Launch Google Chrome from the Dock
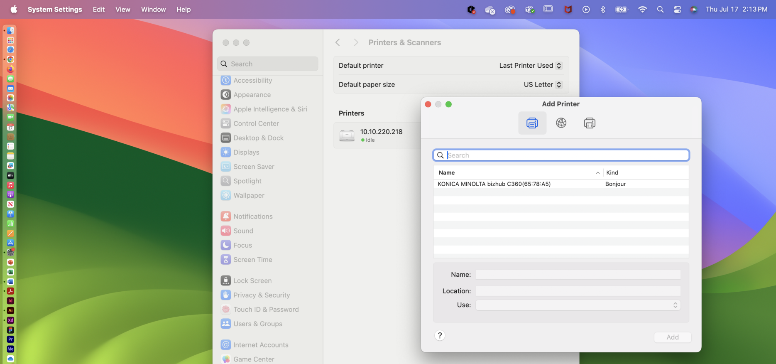Viewport: 776px width, 364px height. [10, 59]
